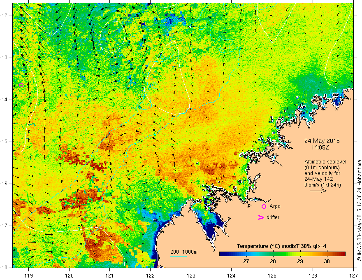Click the green 28 degree colorbar region
Image resolution: width=362 pixels, height=280 pixels.
coord(273,254)
